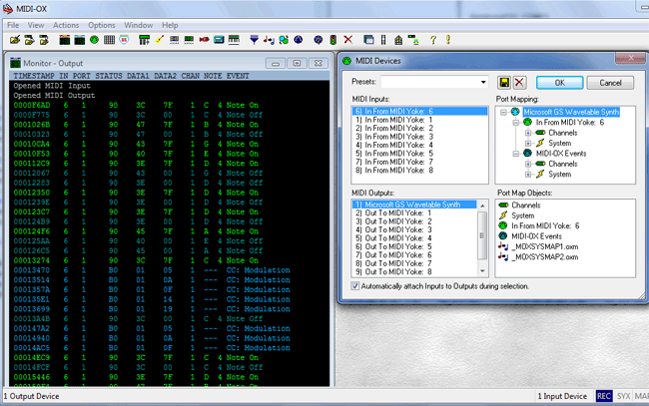Open the File menu
Image resolution: width=649 pixels, height=406 pixels.
pos(13,25)
